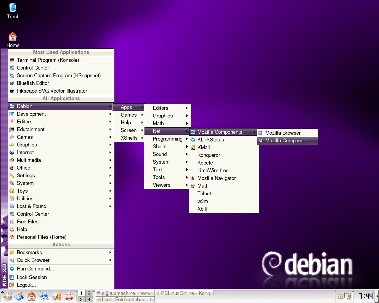Open the Utilities menu category
The width and height of the screenshot is (379, 303).
coord(61,199)
